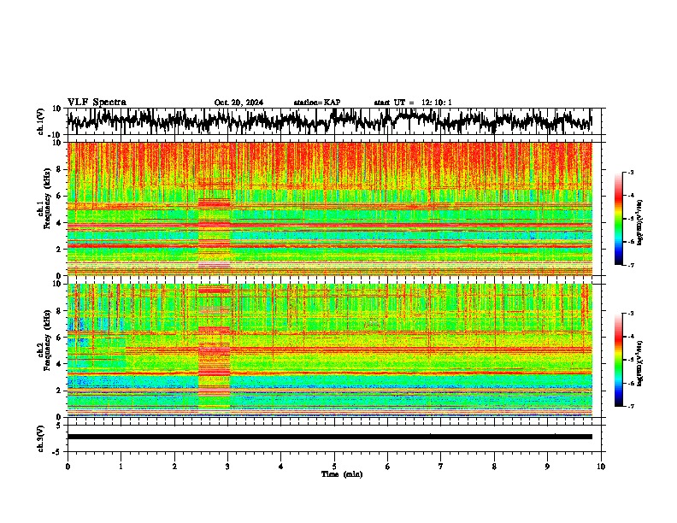Click the "ch.1(V)" waveform axis label

(41, 121)
